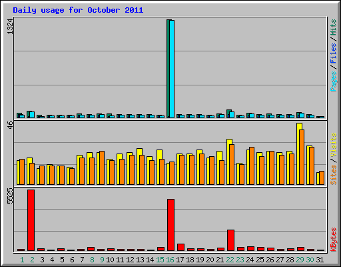Click the day 6 axis label
Image resolution: width=341 pixels, height=267 pixels.
[72, 260]
